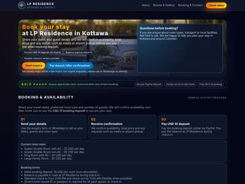Click 'Guests appreciate clear communication' text
This screenshot has height=184, width=245.
83,85
